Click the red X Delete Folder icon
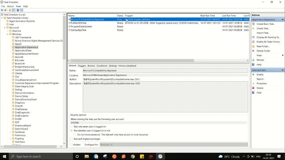The width and height of the screenshot is (285, 160). (253, 51)
